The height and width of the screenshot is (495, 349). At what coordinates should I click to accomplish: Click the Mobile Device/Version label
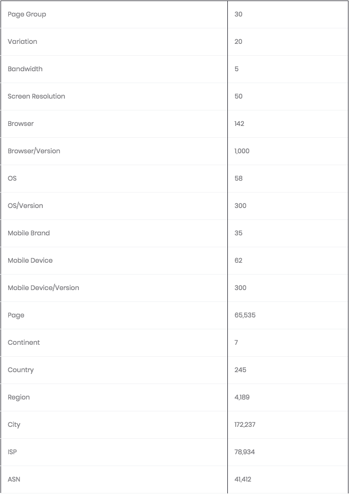click(x=43, y=288)
